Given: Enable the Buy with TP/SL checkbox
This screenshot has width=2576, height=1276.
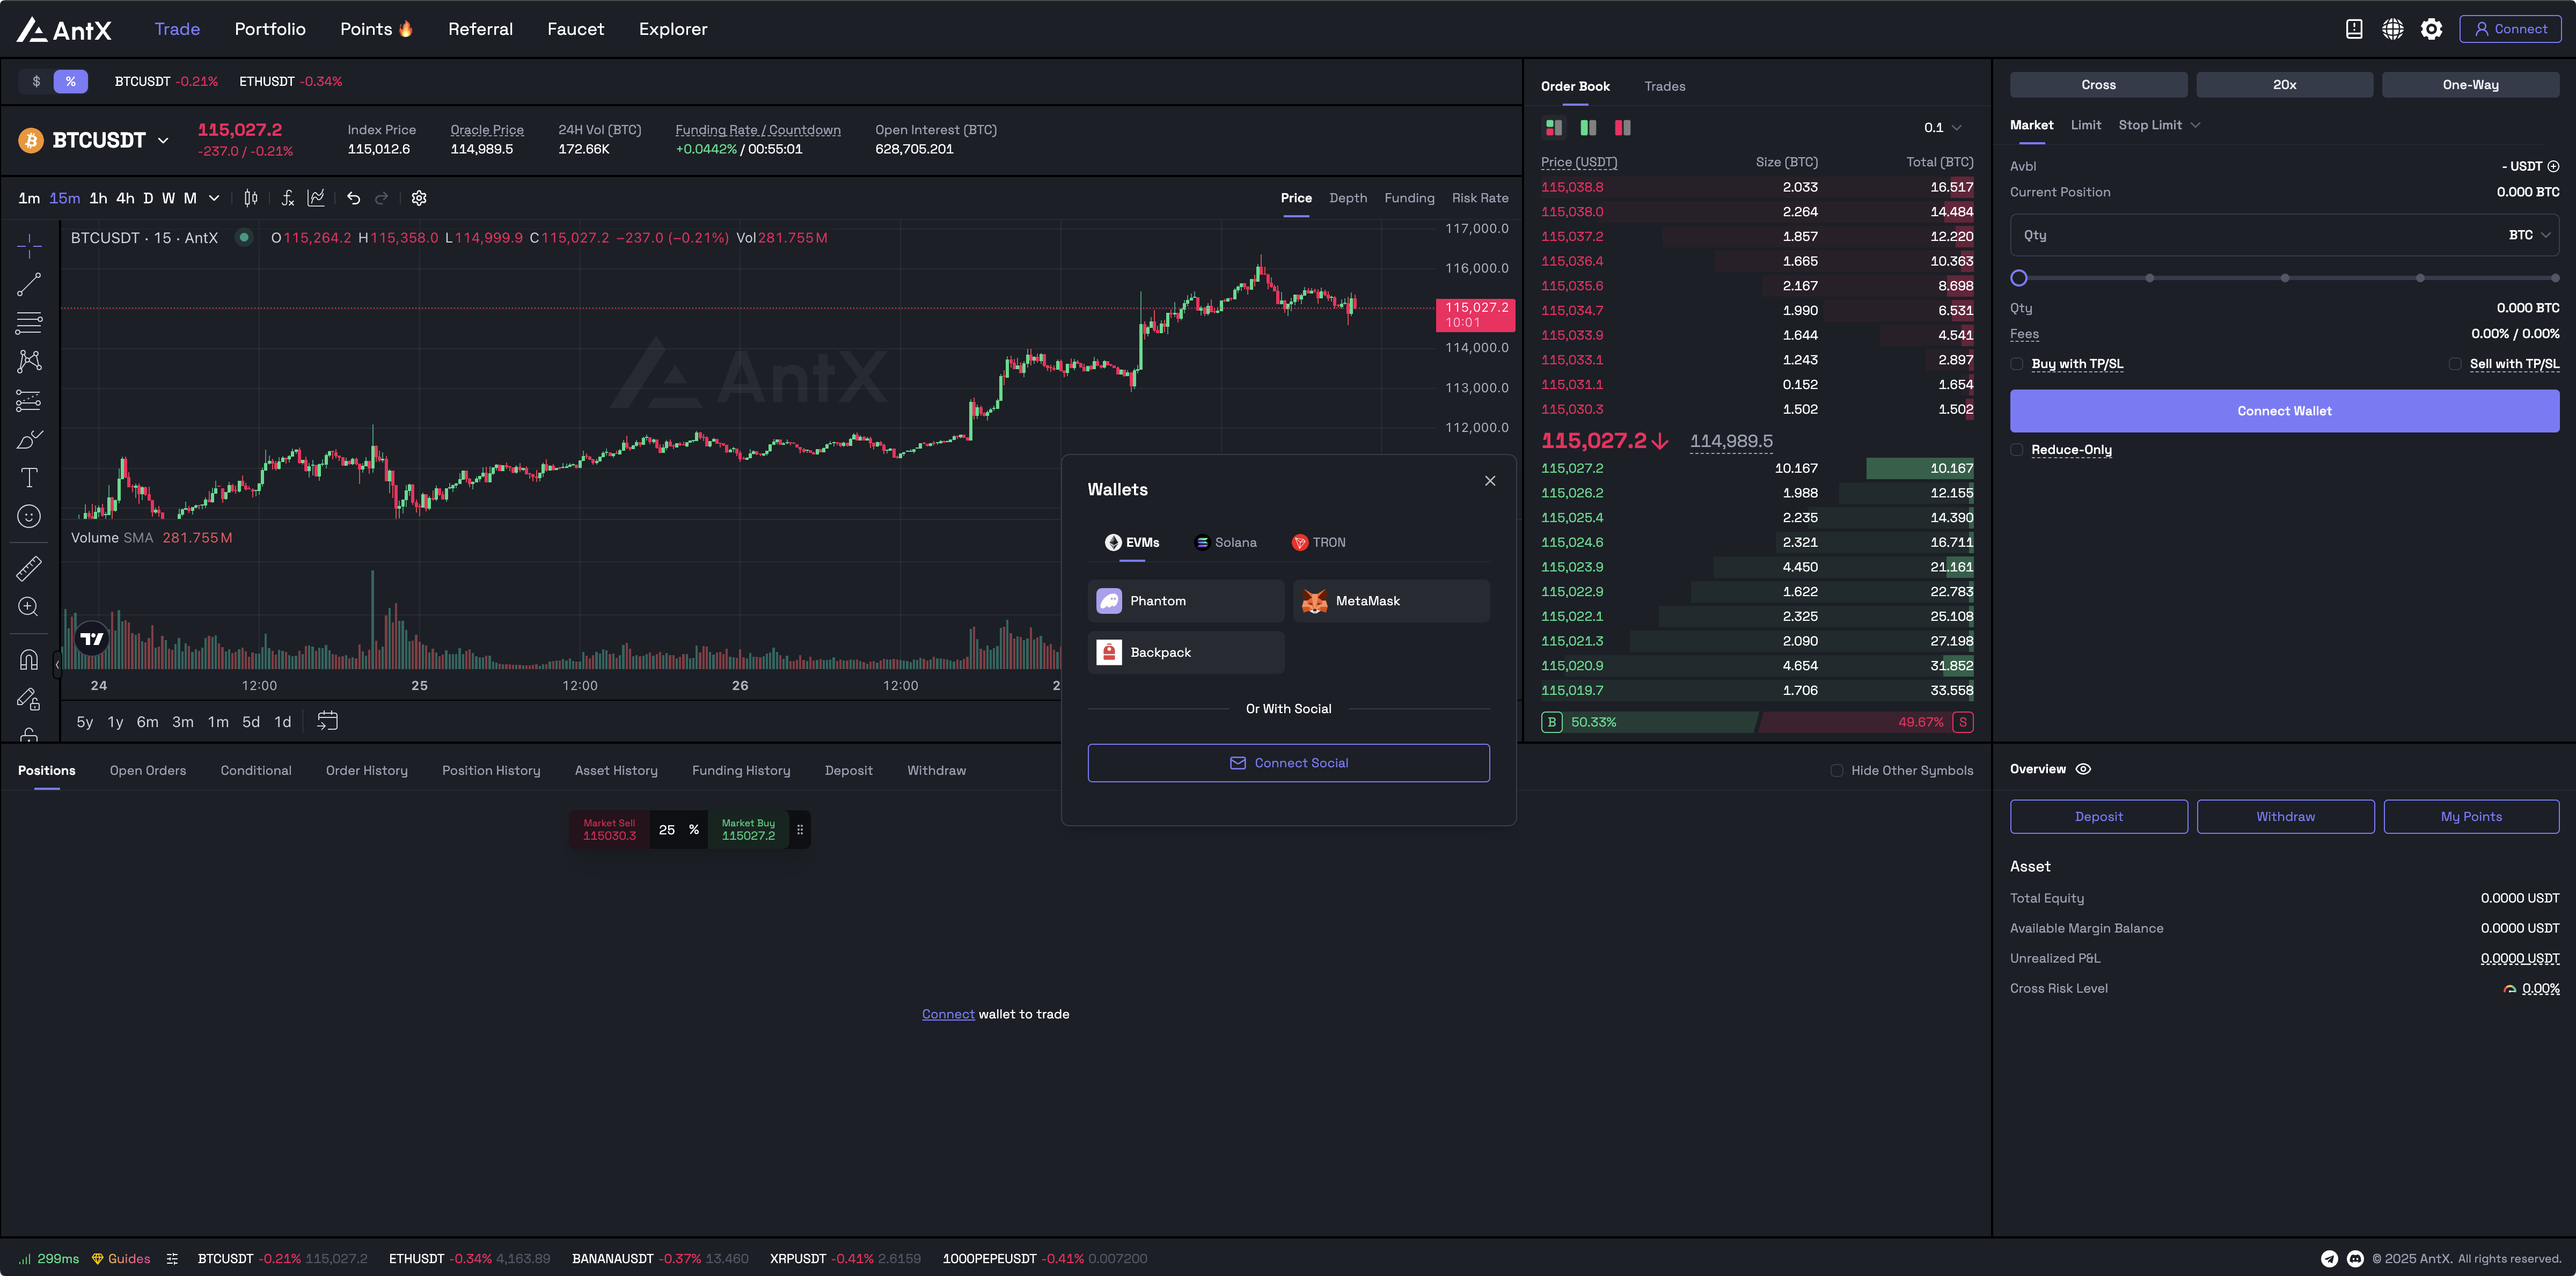Looking at the screenshot, I should coord(2017,364).
